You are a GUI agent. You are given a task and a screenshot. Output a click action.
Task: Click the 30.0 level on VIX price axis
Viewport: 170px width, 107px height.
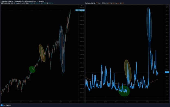point(167,62)
